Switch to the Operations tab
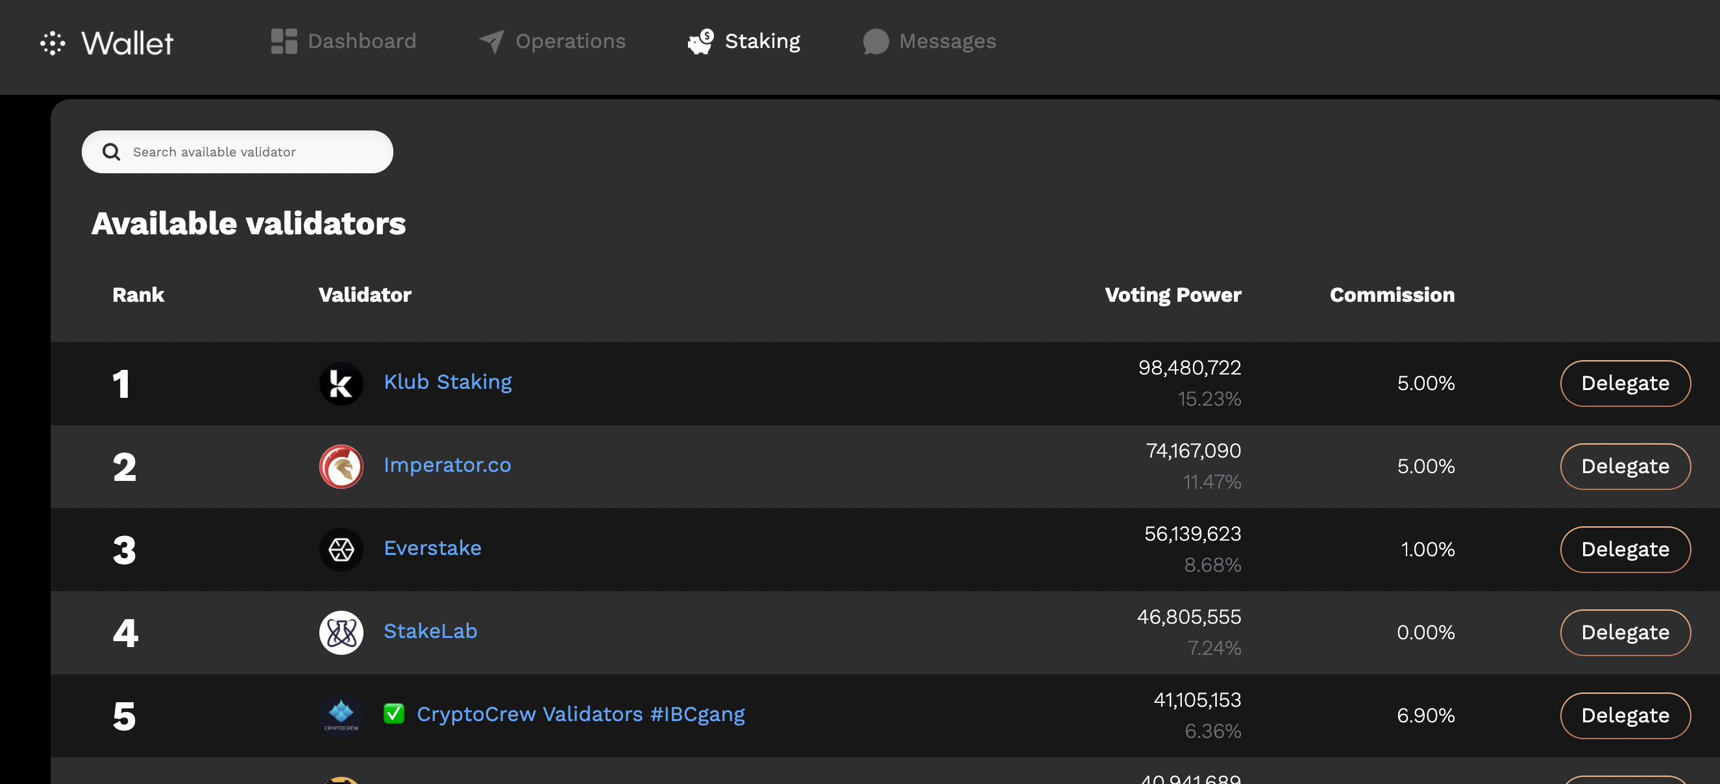This screenshot has height=784, width=1720. coord(570,42)
